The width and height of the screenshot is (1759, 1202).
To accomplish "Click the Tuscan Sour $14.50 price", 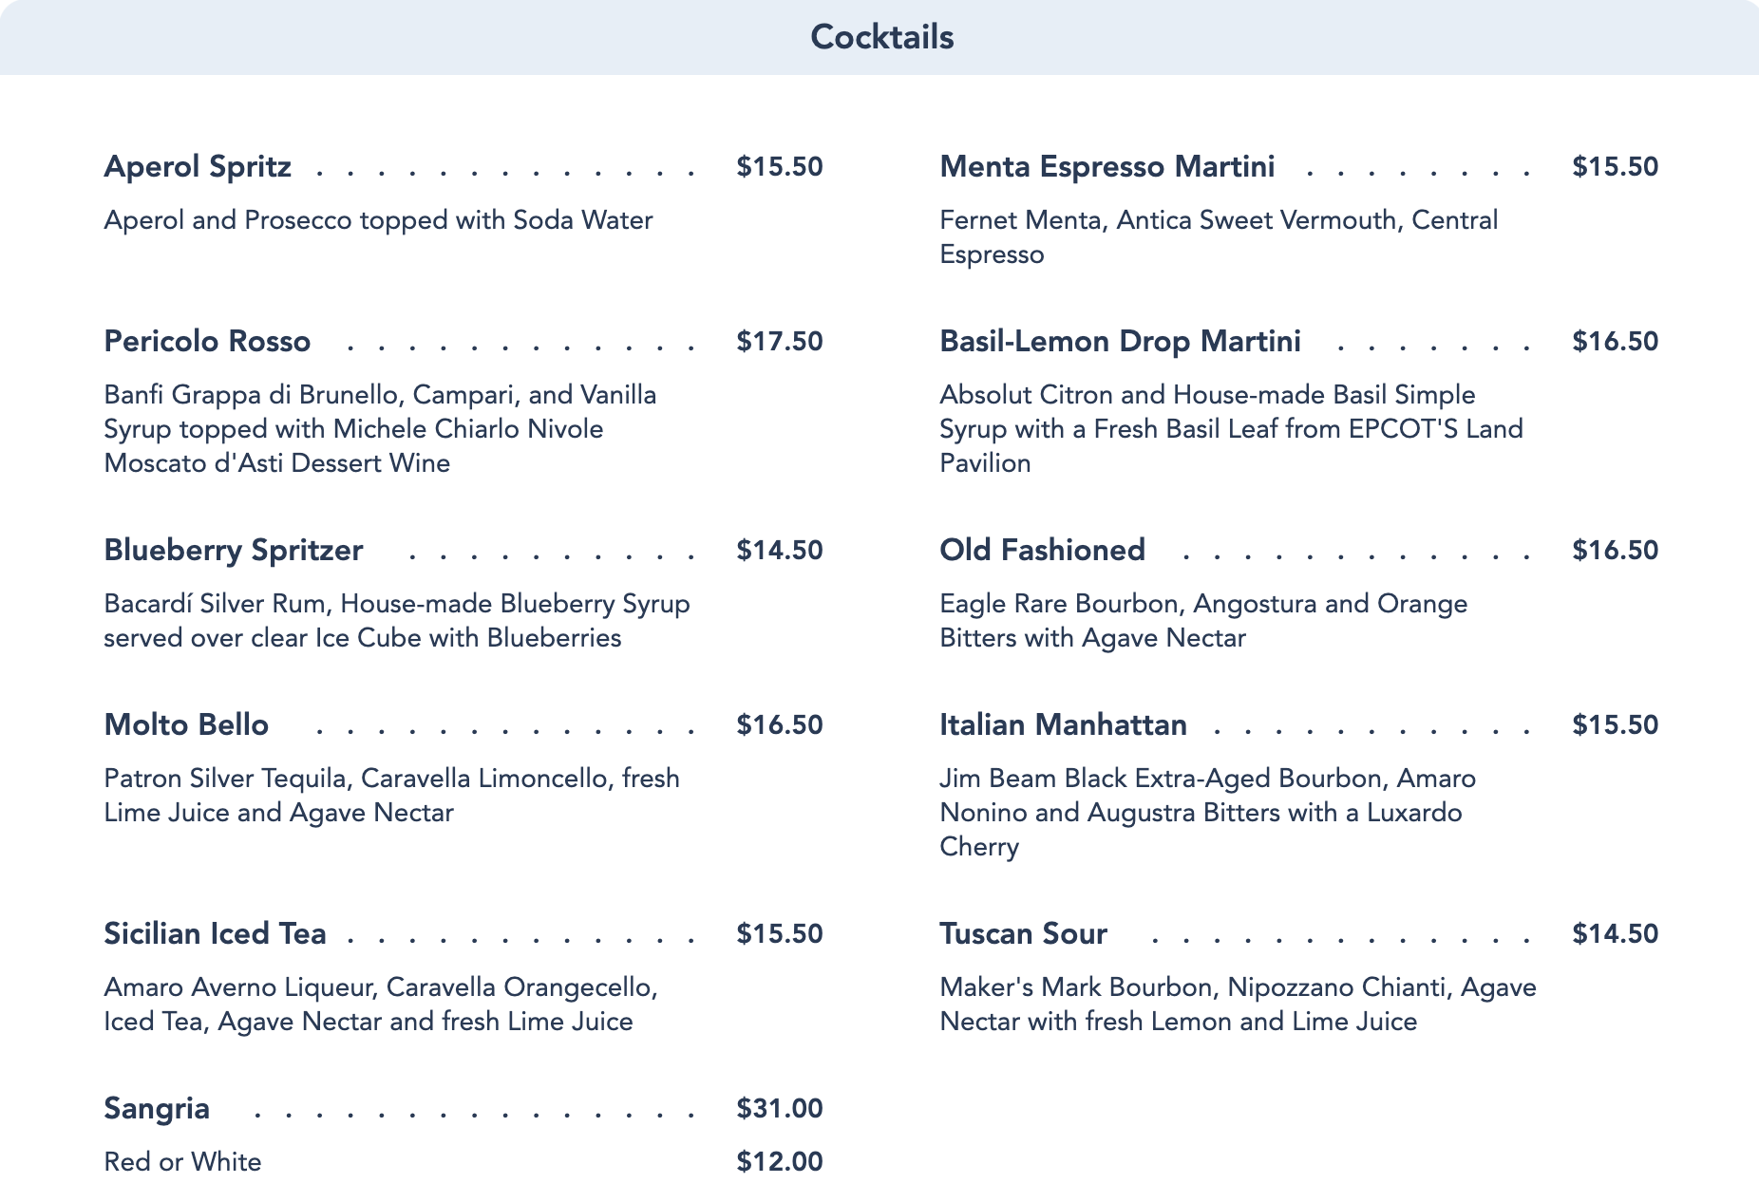I will pyautogui.click(x=1615, y=933).
